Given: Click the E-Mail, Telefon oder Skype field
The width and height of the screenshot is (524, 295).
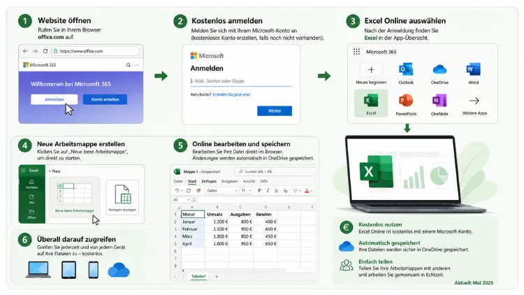Looking at the screenshot, I should click(241, 81).
